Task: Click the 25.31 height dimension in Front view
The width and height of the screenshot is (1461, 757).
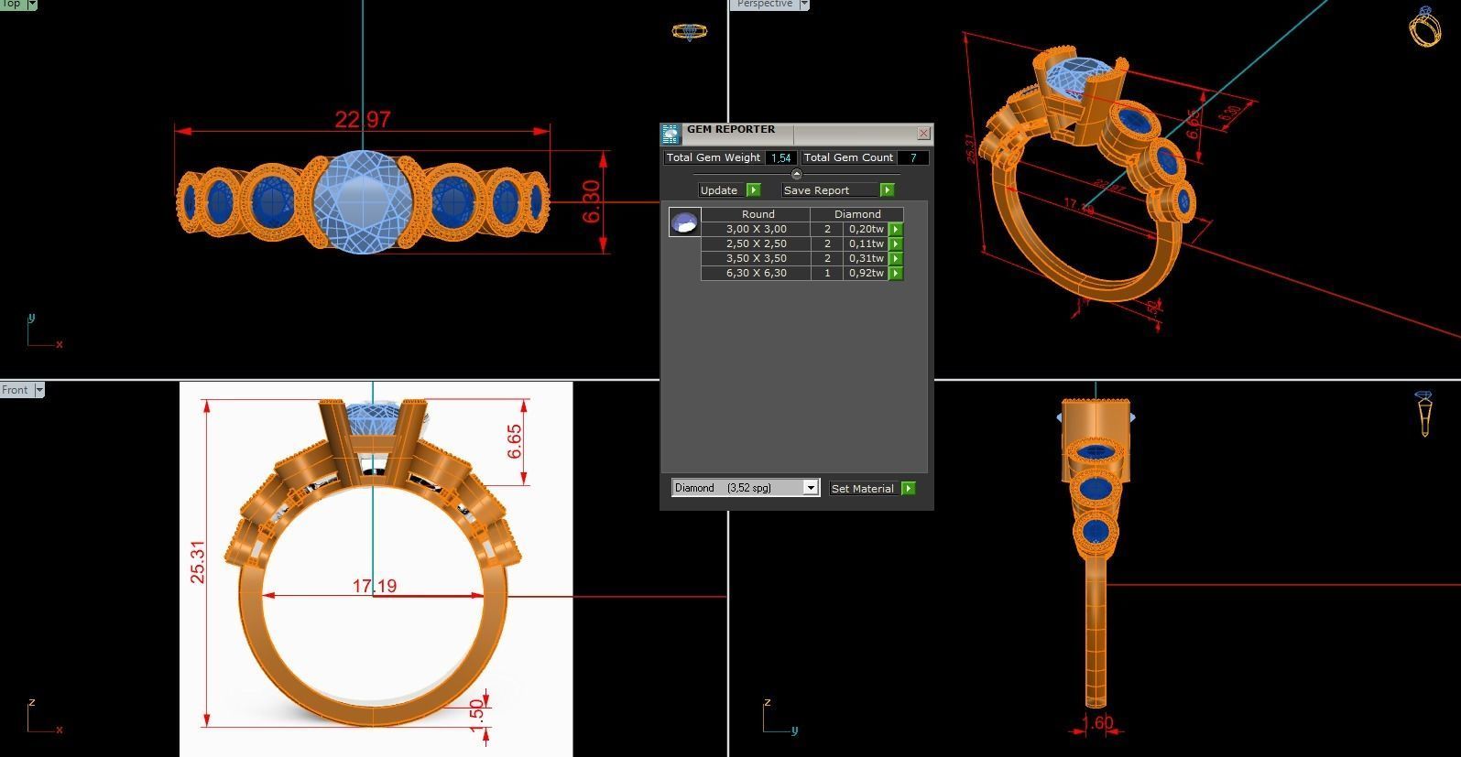Action: coord(197,562)
